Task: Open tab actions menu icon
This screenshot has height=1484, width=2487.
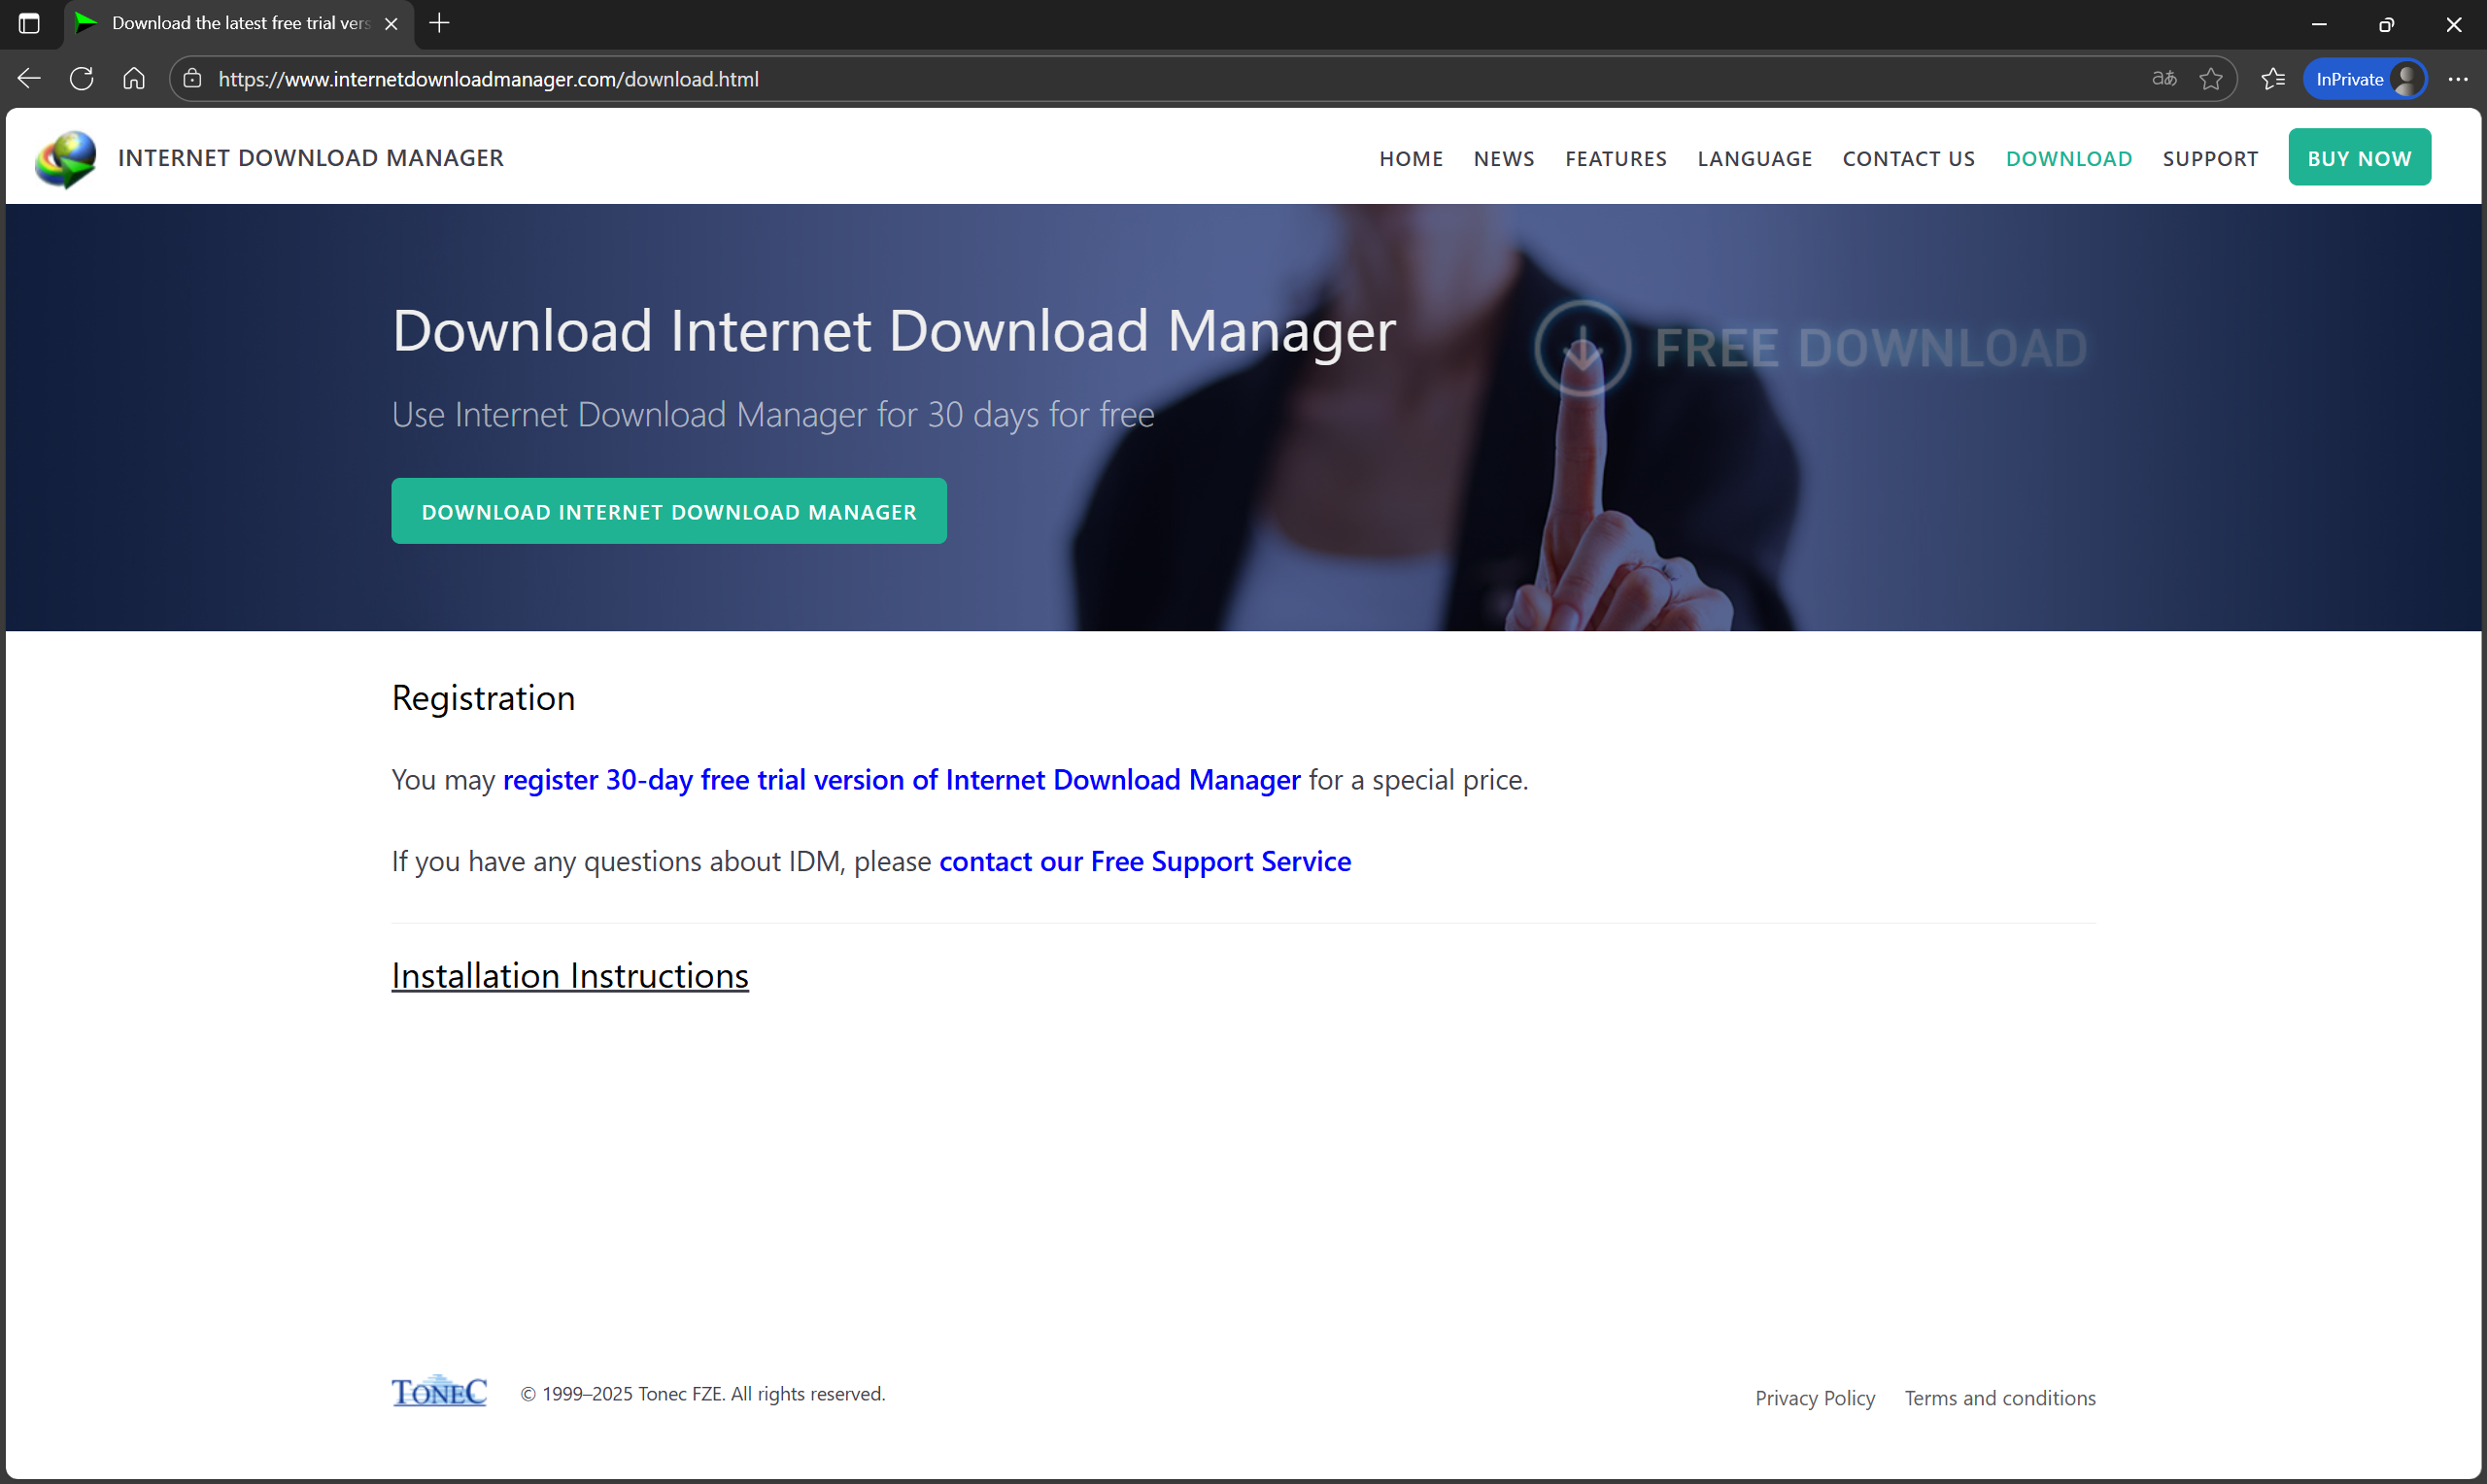Action: pos(29,23)
